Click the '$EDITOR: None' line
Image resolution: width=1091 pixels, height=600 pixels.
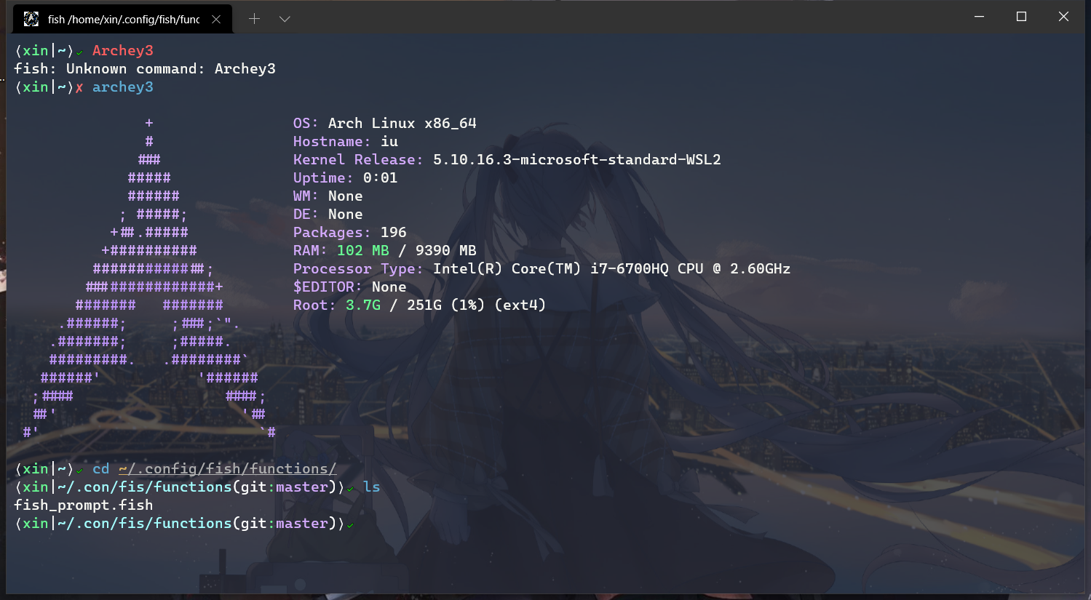pyautogui.click(x=350, y=287)
